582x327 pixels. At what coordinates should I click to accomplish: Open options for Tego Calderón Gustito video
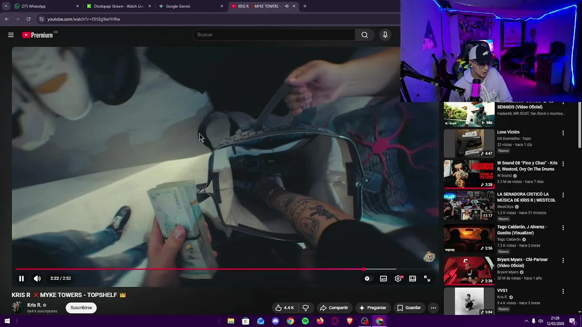point(563,228)
